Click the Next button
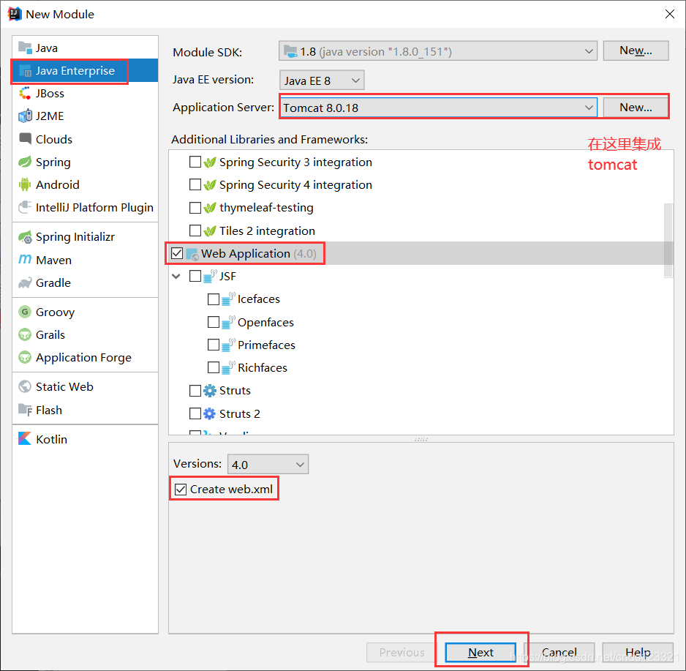Image resolution: width=686 pixels, height=671 pixels. [x=480, y=653]
